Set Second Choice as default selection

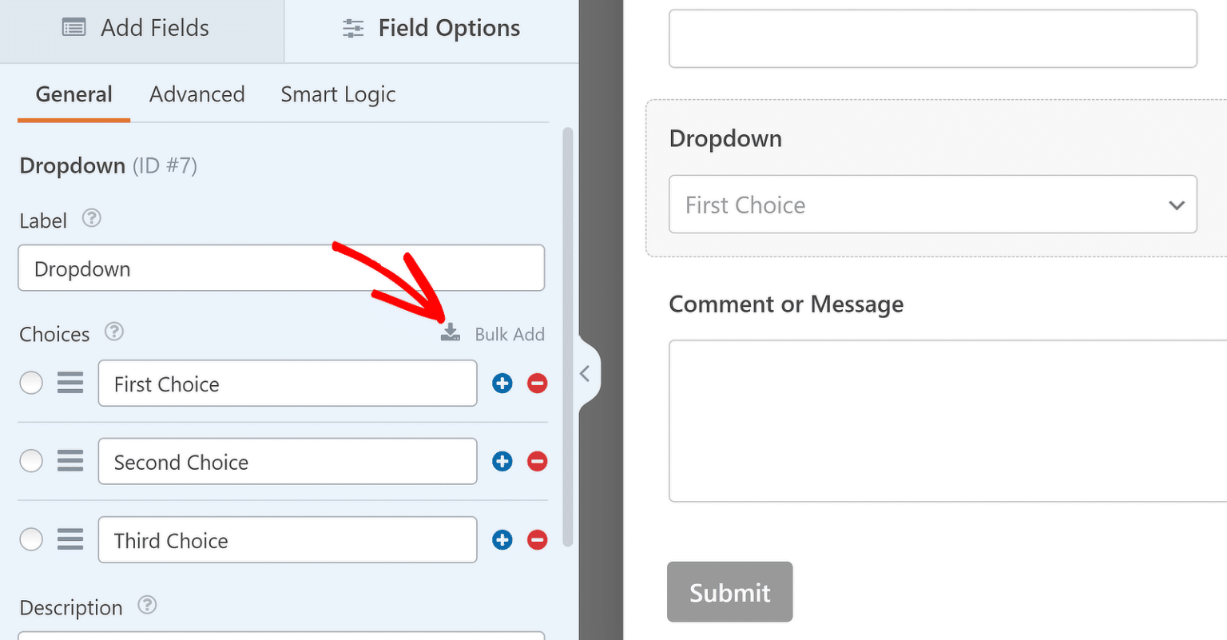click(x=31, y=461)
